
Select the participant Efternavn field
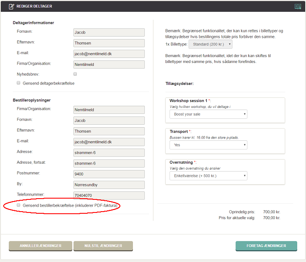click(109, 43)
